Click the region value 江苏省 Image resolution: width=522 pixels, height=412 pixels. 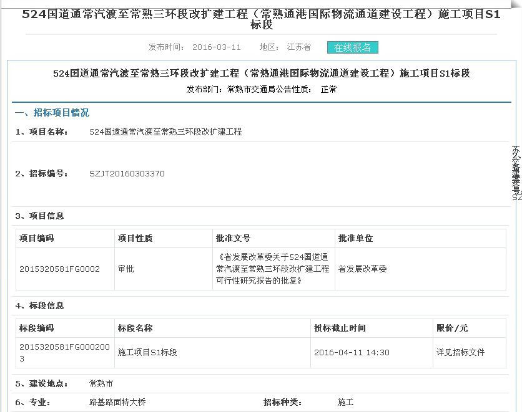pyautogui.click(x=298, y=47)
